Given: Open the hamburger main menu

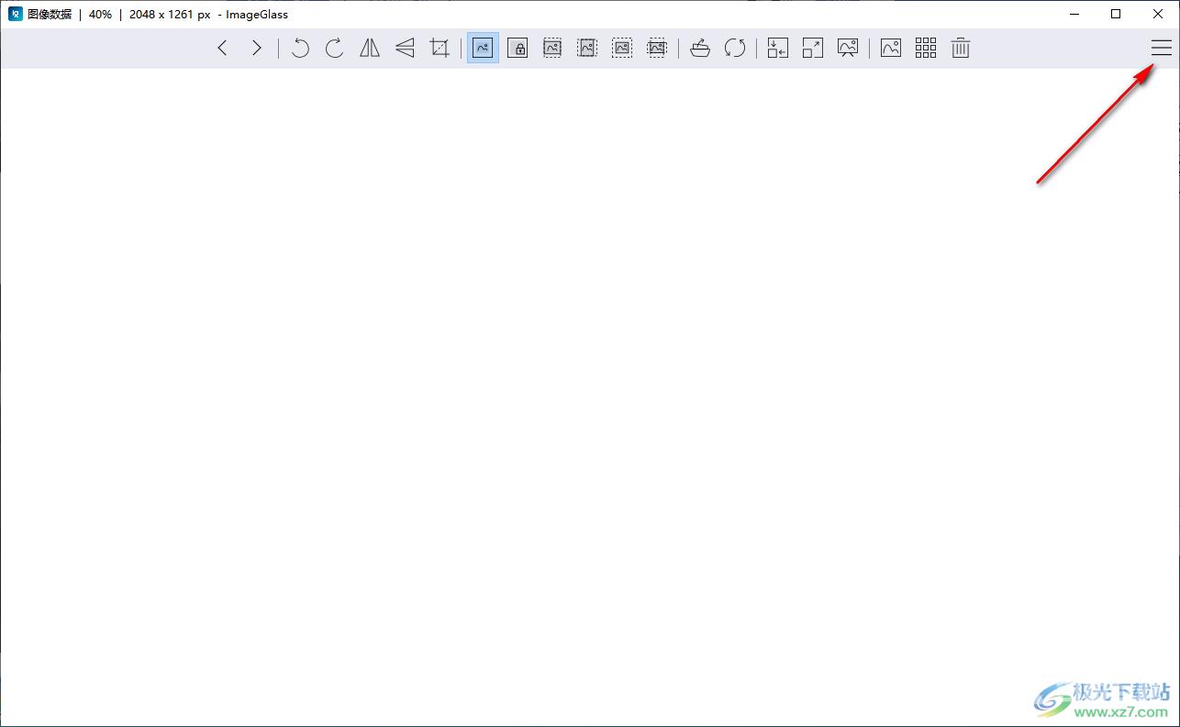Looking at the screenshot, I should [x=1162, y=49].
